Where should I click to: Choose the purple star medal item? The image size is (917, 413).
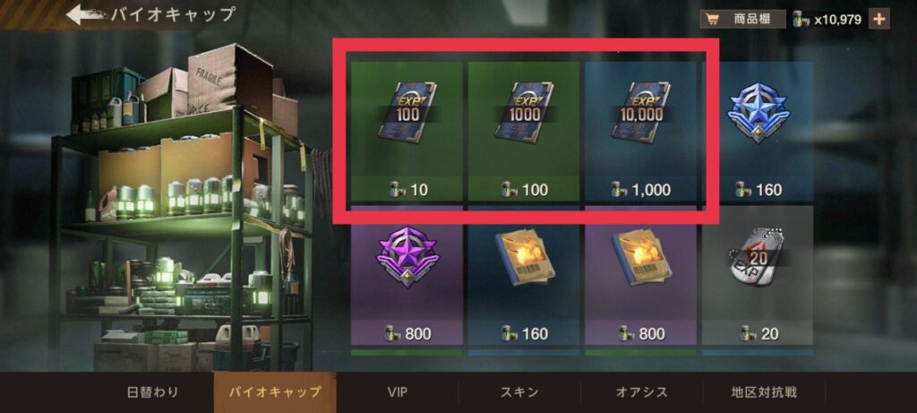[x=407, y=275]
